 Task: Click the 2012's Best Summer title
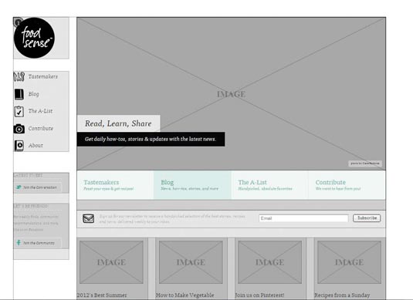(102, 295)
